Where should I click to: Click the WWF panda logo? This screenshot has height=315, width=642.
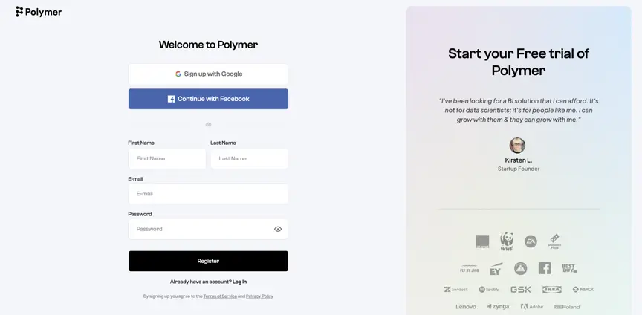pyautogui.click(x=507, y=241)
